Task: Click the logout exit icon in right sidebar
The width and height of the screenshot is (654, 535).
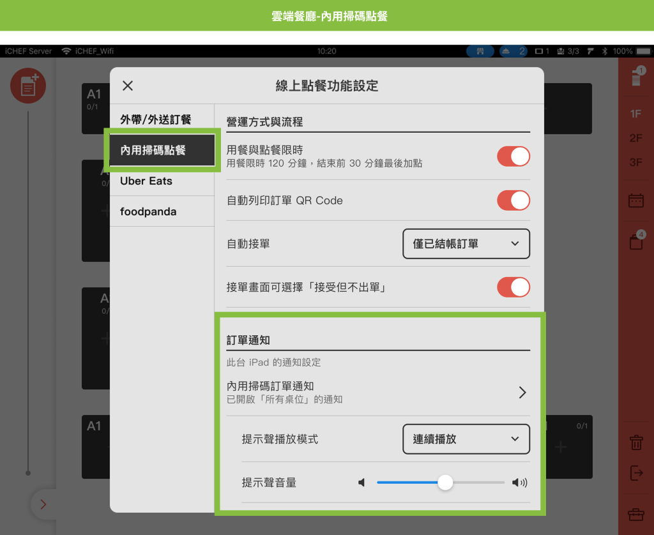Action: click(635, 473)
